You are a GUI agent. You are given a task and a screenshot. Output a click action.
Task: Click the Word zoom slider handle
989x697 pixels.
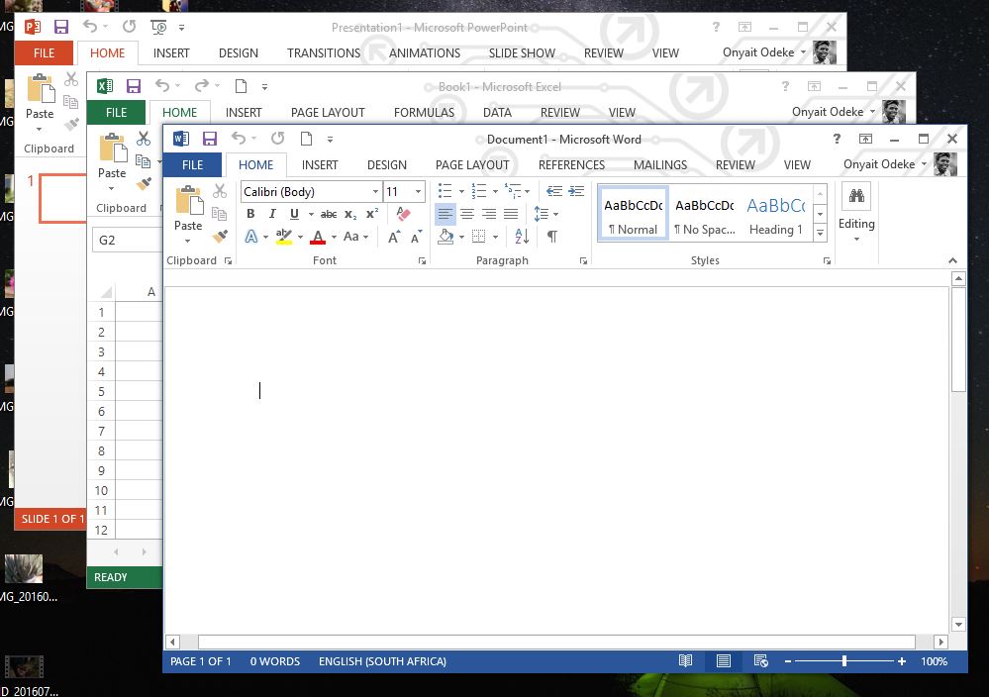pyautogui.click(x=843, y=661)
